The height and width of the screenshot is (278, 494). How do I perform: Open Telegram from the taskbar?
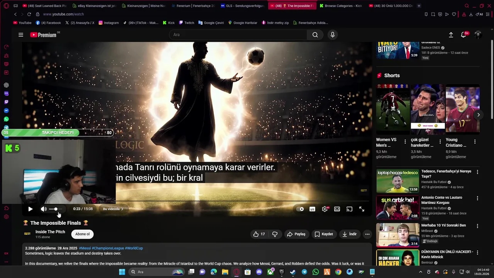point(304,272)
